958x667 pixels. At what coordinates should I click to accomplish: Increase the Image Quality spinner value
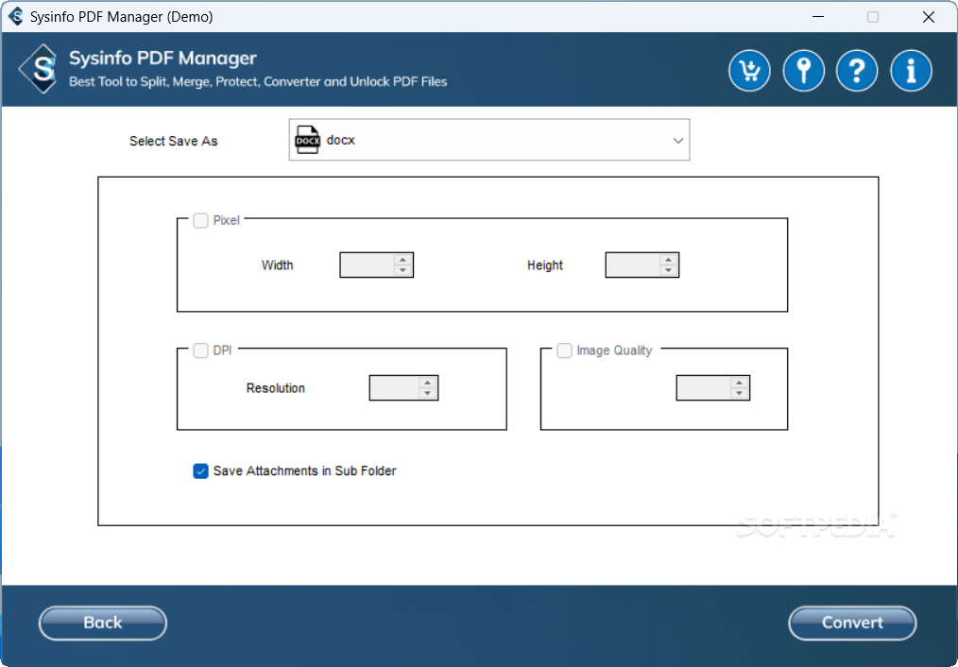tap(739, 383)
